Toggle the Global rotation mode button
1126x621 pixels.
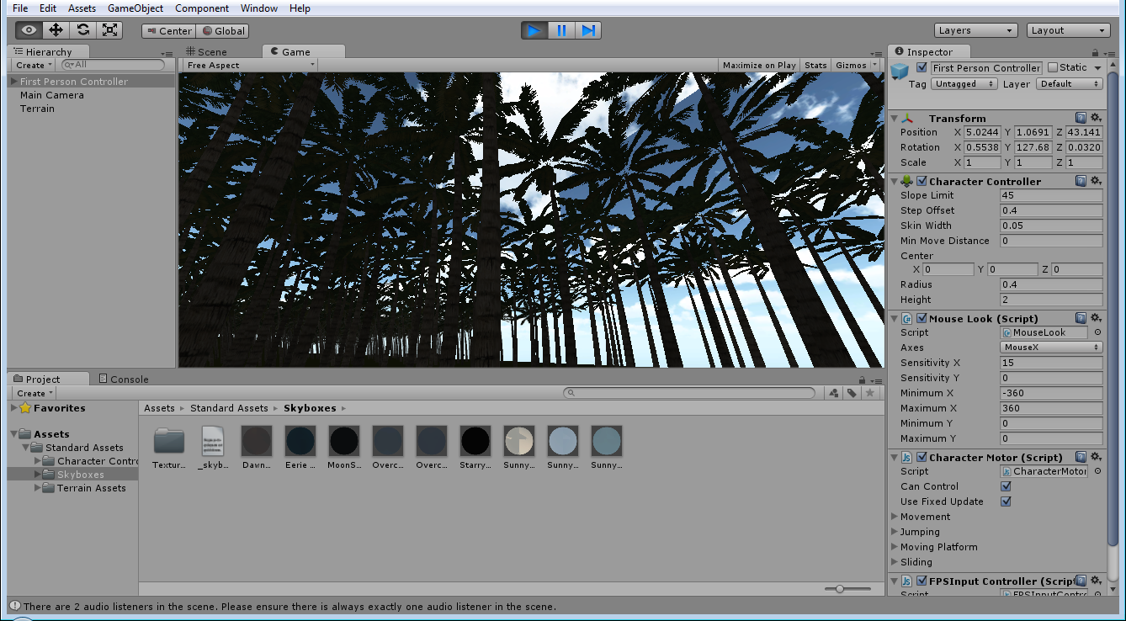point(222,31)
